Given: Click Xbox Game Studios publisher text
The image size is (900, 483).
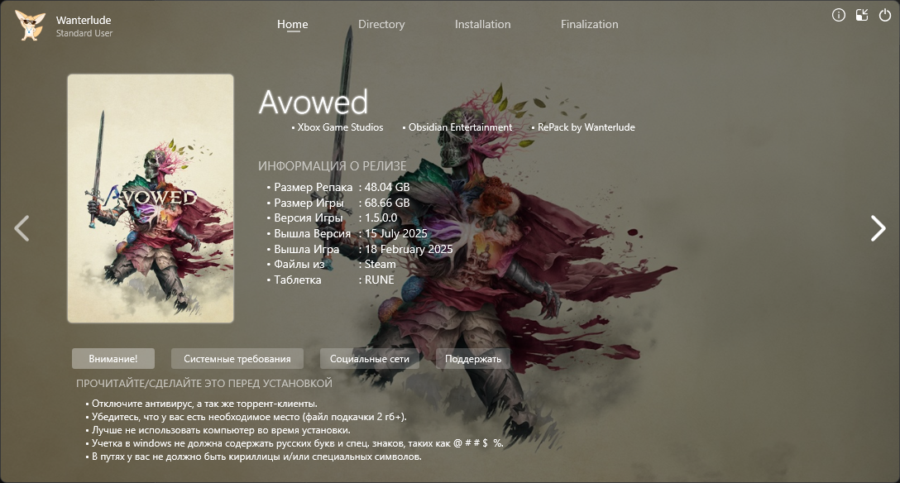Looking at the screenshot, I should tap(340, 127).
